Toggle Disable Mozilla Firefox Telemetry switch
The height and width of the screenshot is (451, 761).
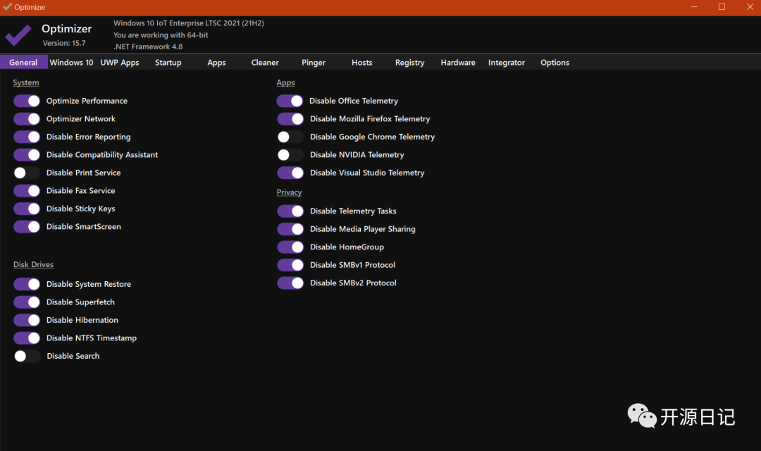tap(290, 119)
